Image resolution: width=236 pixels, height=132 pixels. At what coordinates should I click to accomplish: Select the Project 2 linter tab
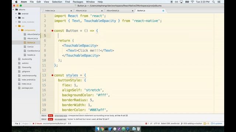pyautogui.click(x=26, y=124)
